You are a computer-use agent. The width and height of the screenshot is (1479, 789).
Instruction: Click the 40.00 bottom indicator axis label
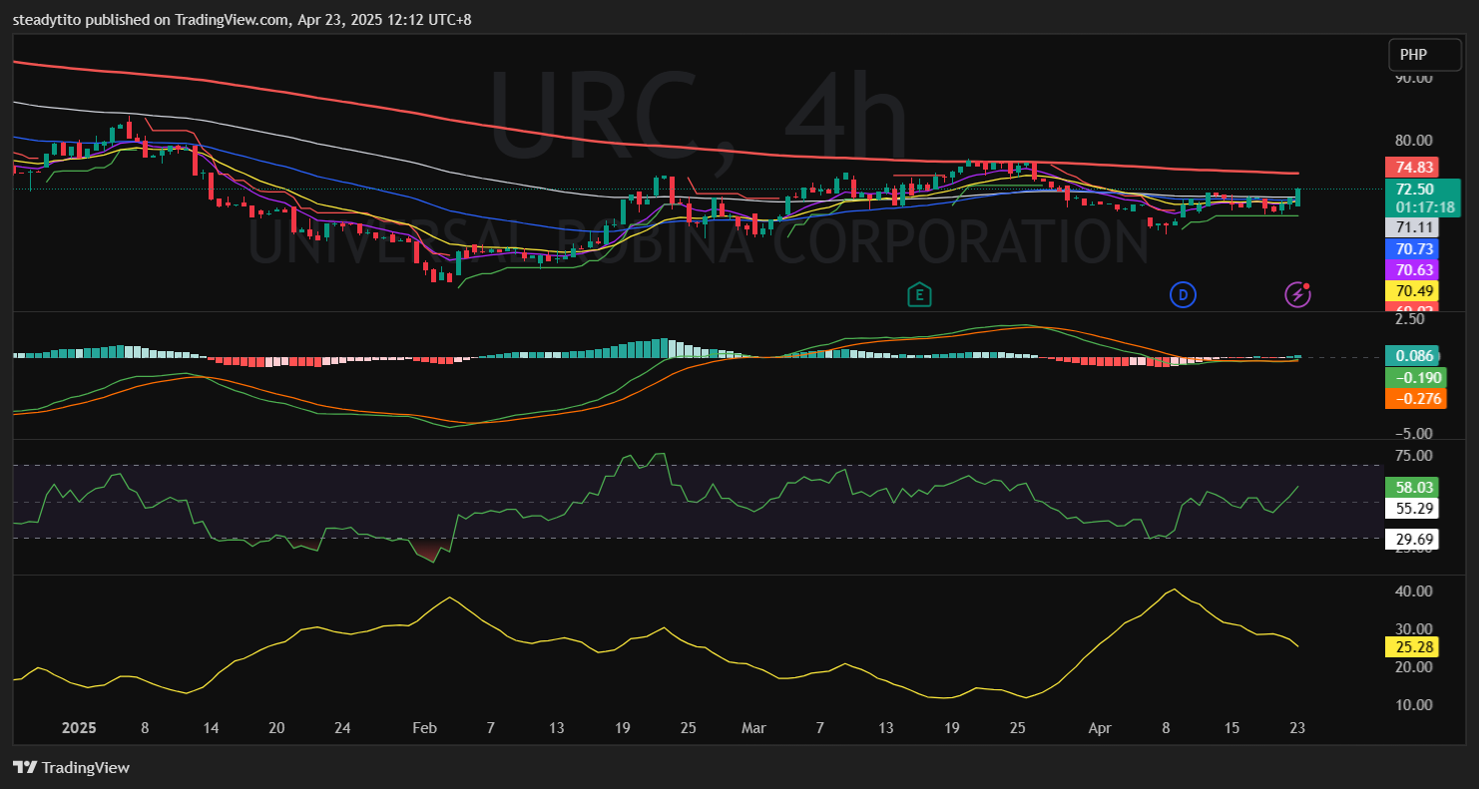pos(1414,591)
